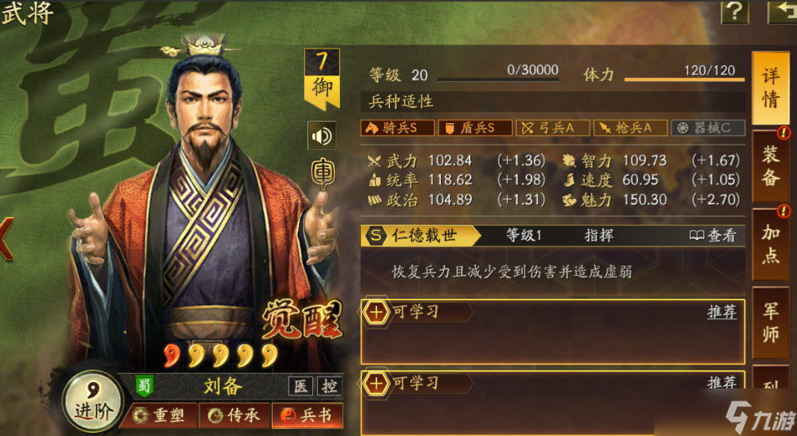Click the back arrow icon
The width and height of the screenshot is (797, 436).
(782, 12)
